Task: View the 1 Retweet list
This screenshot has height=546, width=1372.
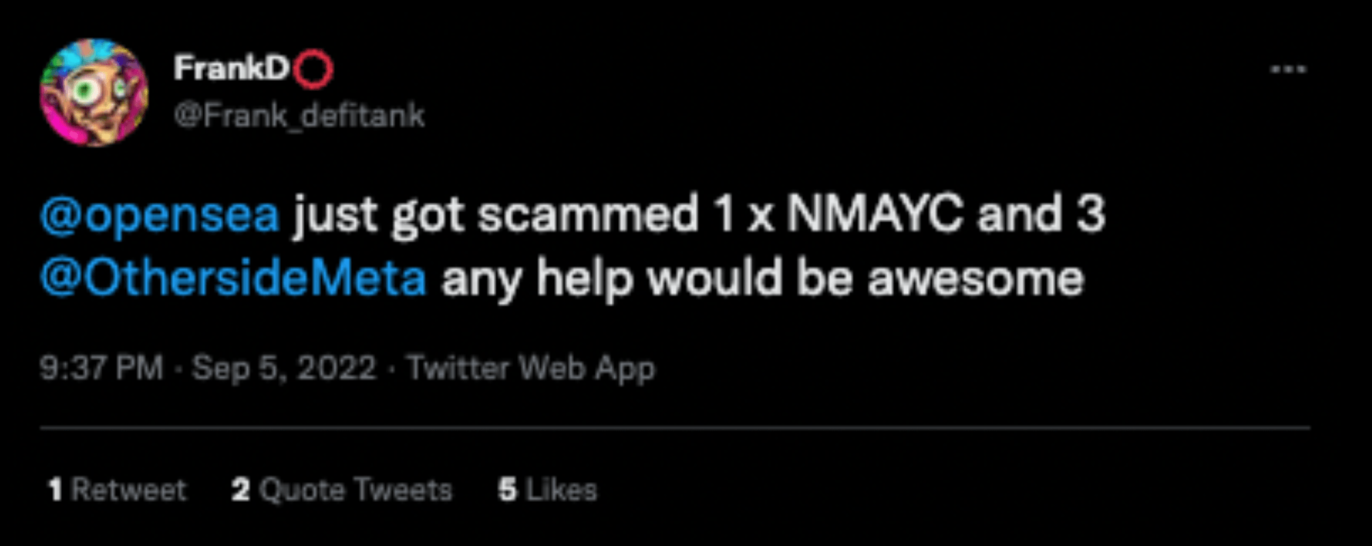Action: [117, 489]
